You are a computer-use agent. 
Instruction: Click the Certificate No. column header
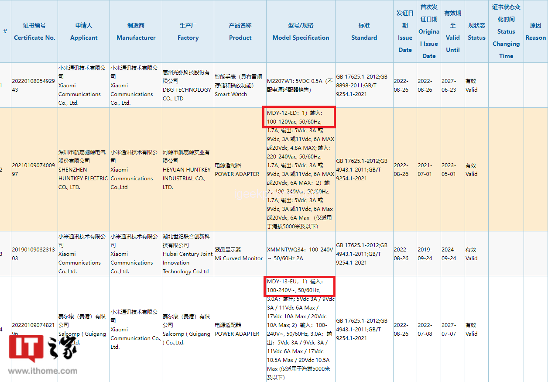pyautogui.click(x=34, y=31)
